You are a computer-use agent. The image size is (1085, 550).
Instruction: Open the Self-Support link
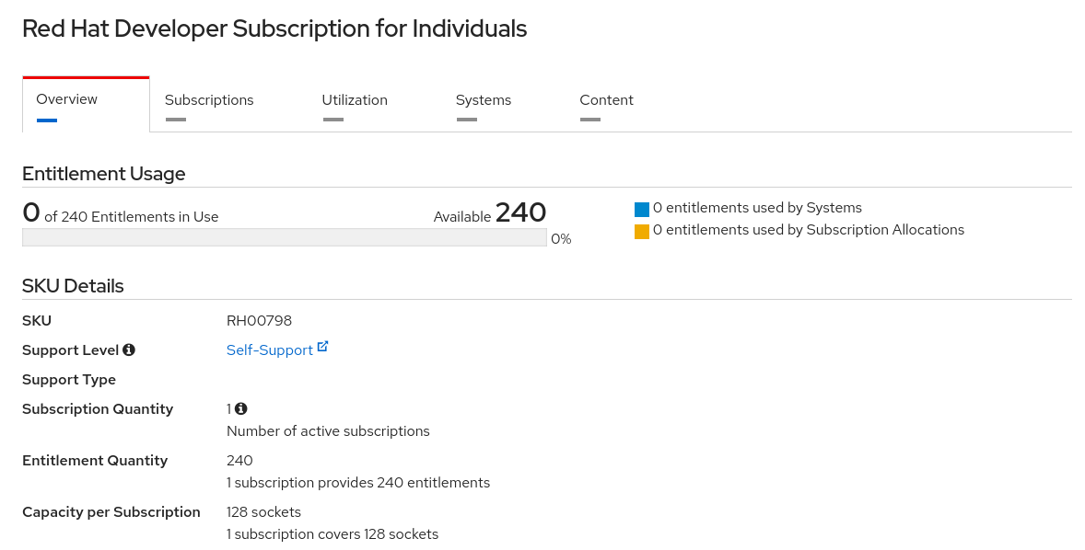click(x=270, y=350)
